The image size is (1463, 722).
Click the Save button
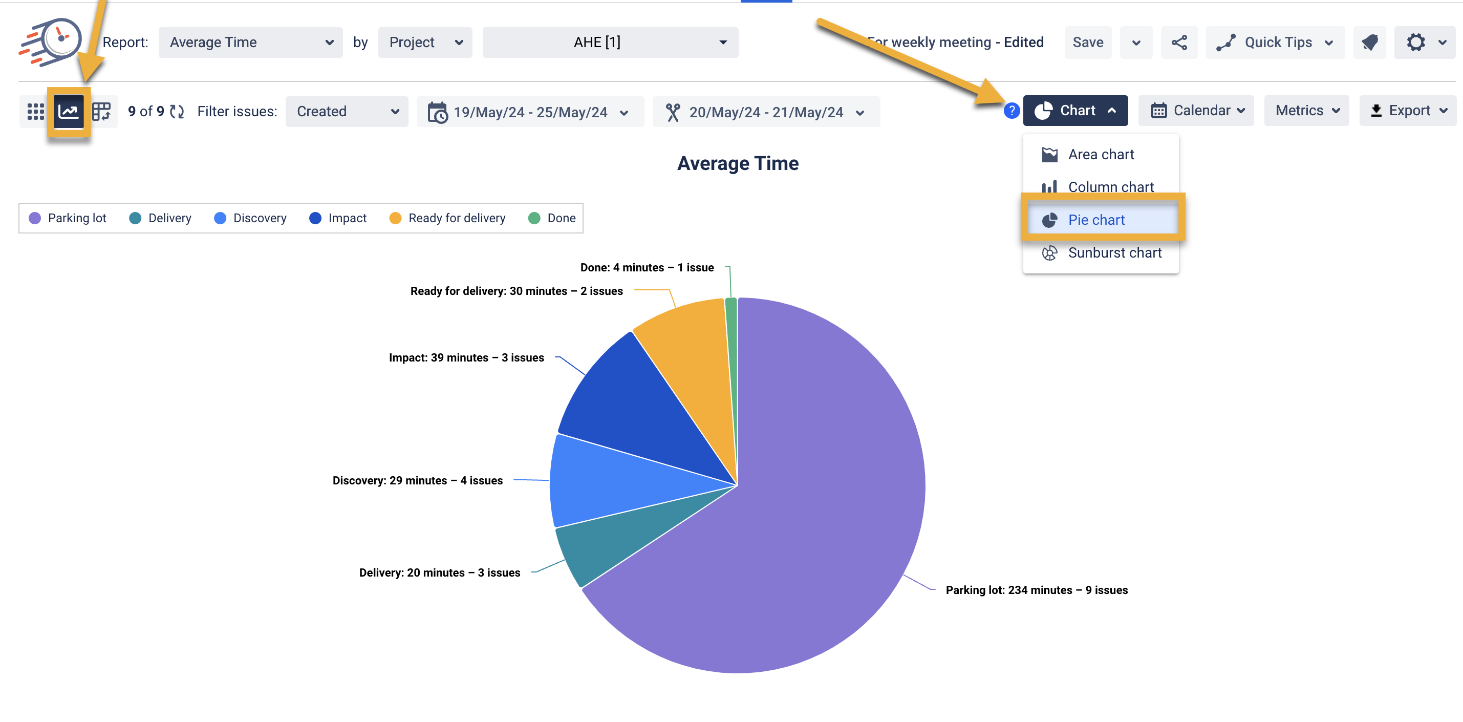pos(1088,42)
